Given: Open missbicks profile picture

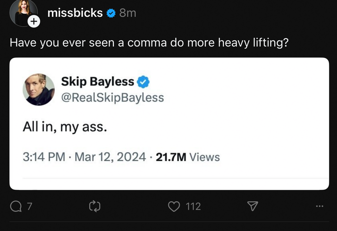Looking at the screenshot, I should click(x=23, y=13).
